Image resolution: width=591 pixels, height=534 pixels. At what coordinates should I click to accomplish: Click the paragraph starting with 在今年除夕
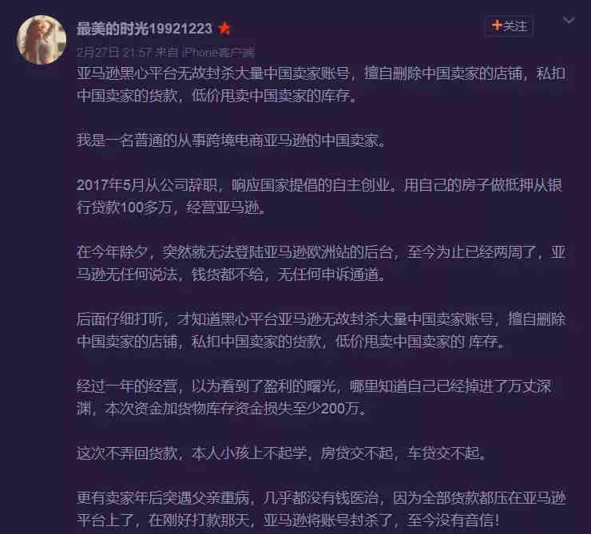click(x=321, y=263)
